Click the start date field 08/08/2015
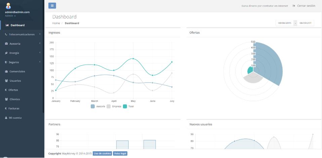This screenshot has height=158, width=322. pos(285,23)
